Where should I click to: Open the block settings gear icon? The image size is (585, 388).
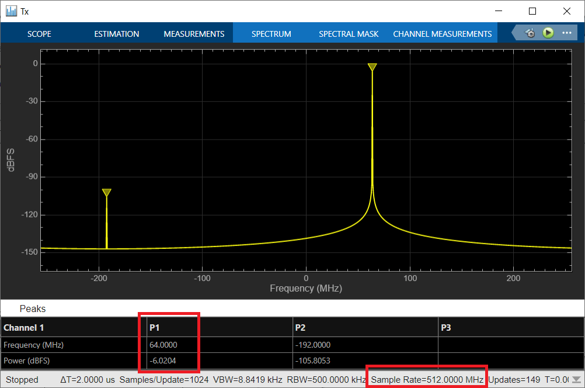click(x=530, y=33)
